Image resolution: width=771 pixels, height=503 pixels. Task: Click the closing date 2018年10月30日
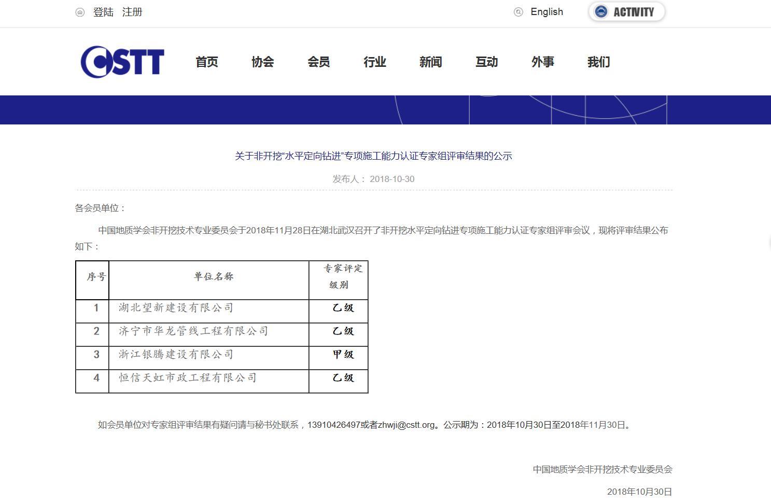click(640, 492)
